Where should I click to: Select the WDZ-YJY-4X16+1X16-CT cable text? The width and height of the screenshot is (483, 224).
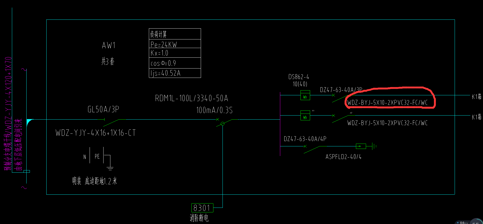point(95,133)
